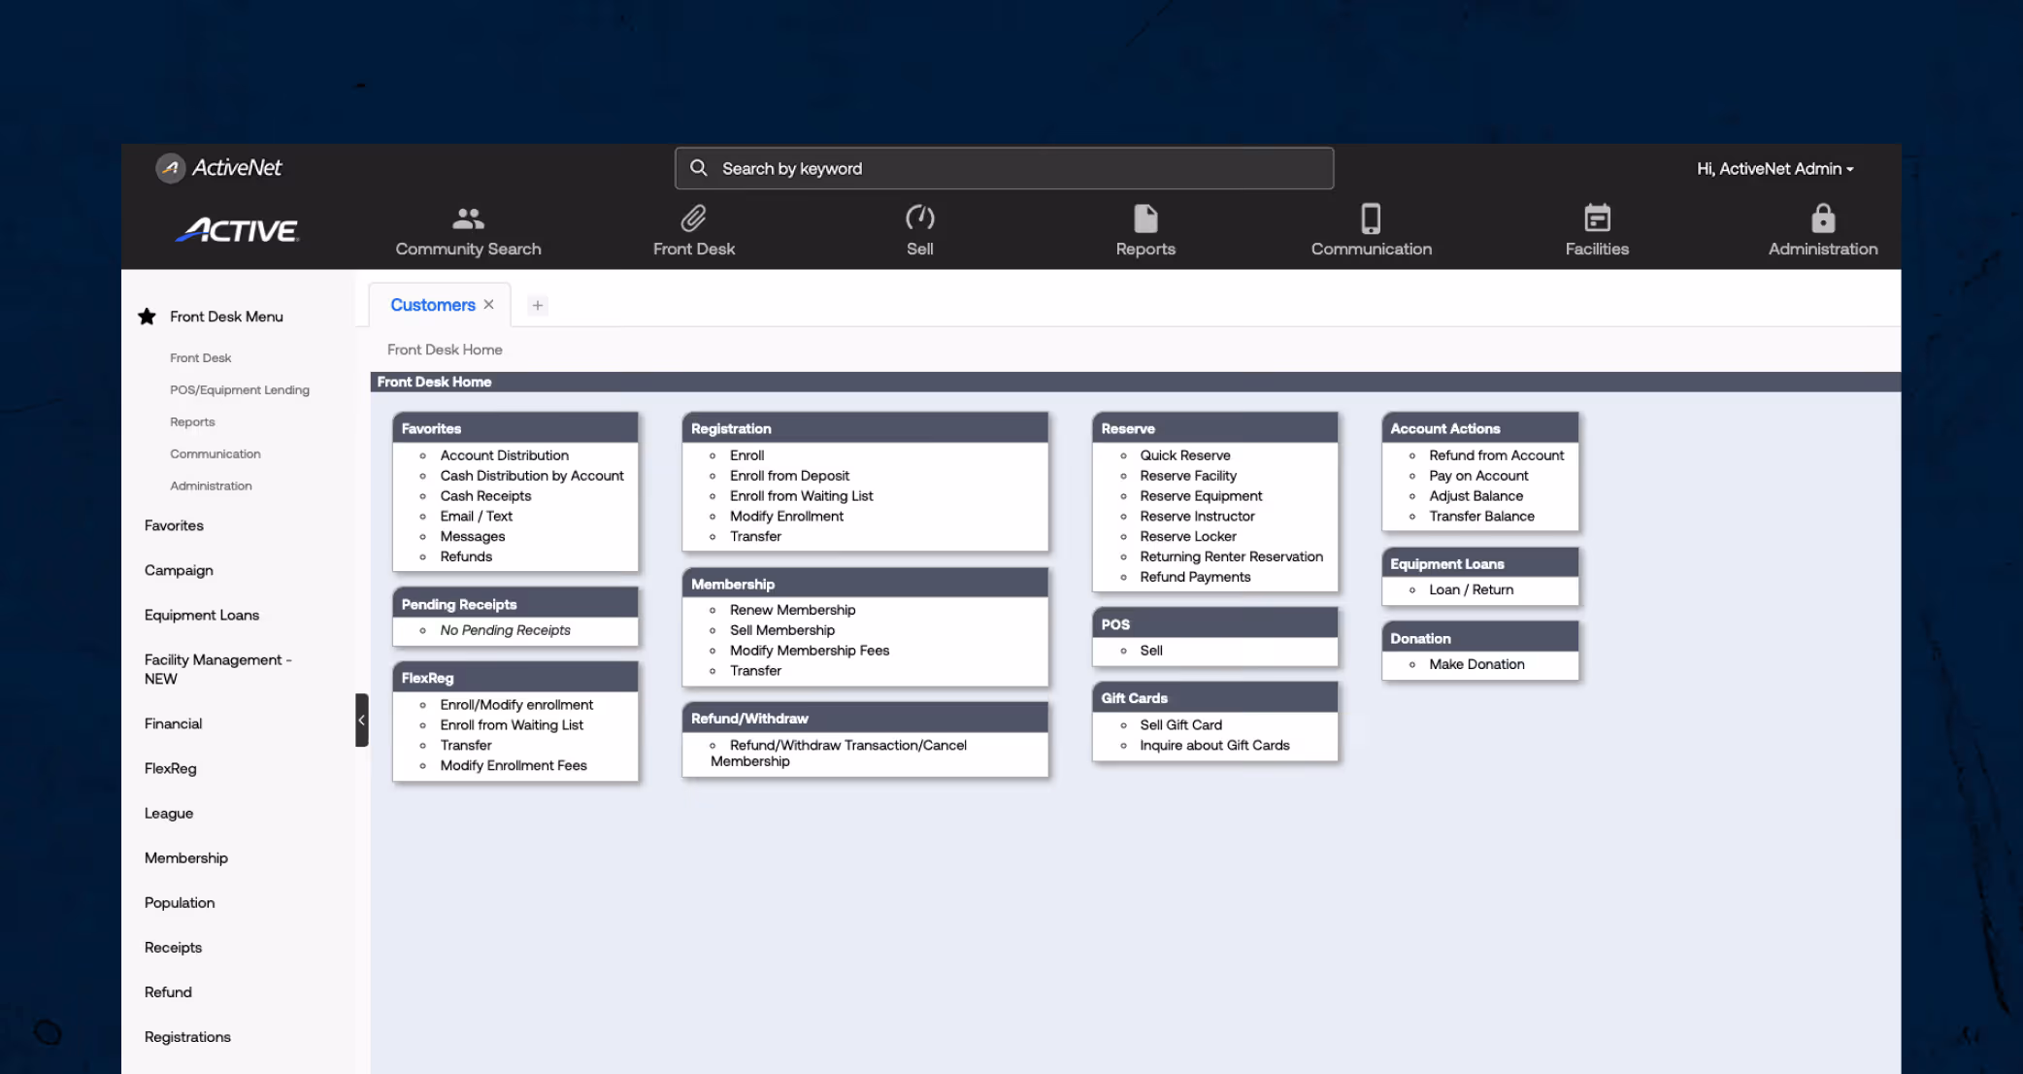Viewport: 2023px width, 1074px height.
Task: Select POS/Equipment Lending in Front Desk Menu
Action: (x=239, y=389)
